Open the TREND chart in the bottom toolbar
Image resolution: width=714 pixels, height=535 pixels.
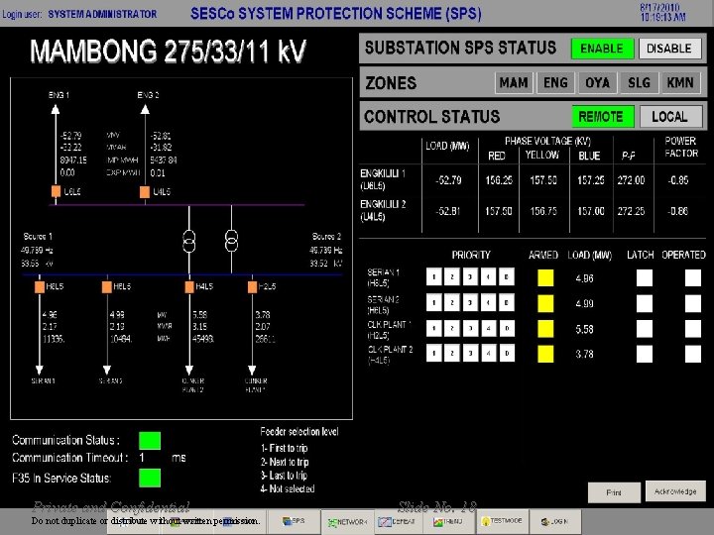448,521
